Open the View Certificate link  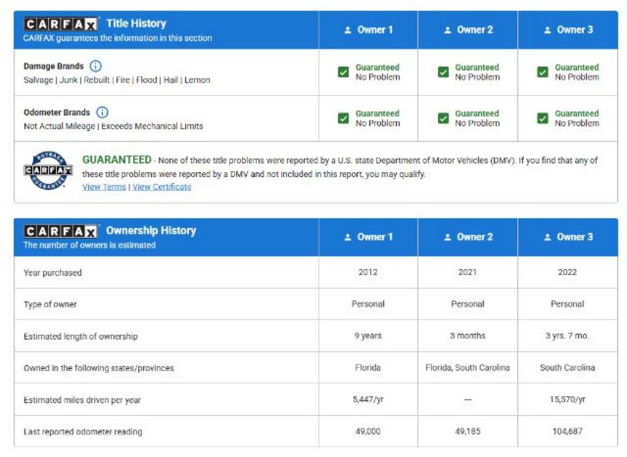(162, 187)
